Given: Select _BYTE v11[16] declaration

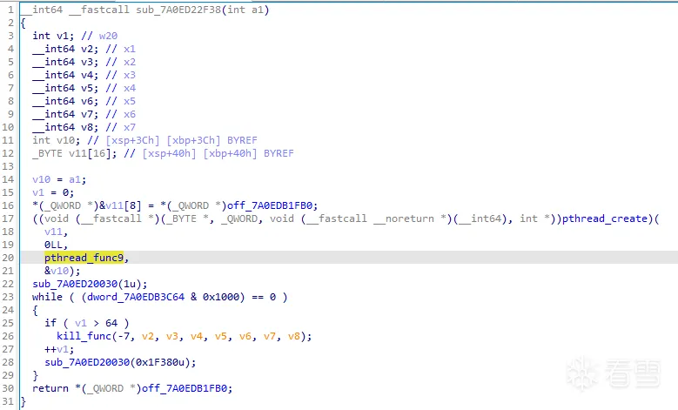Looking at the screenshot, I should pyautogui.click(x=74, y=153).
